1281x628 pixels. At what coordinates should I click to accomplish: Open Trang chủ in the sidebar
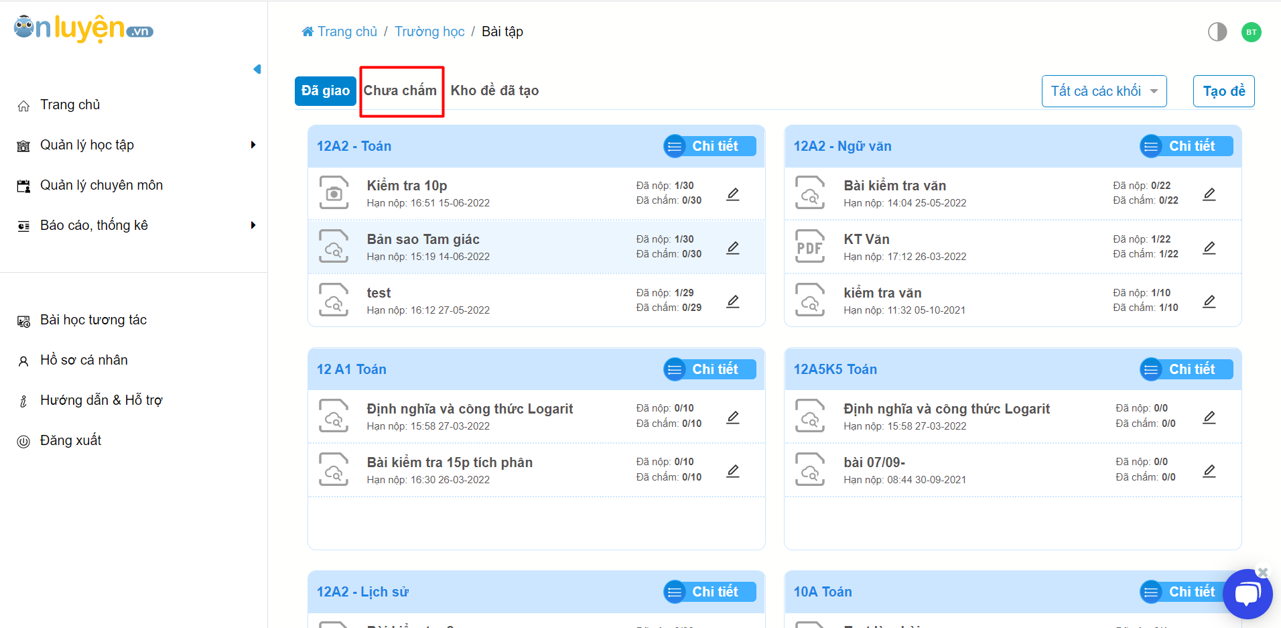tap(70, 105)
